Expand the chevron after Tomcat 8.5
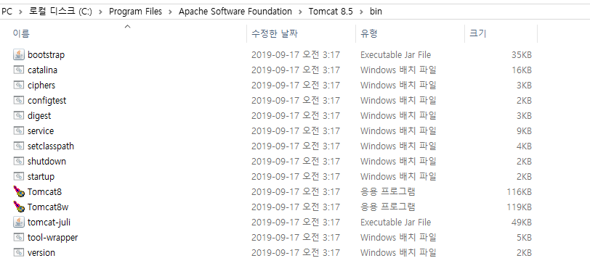Image resolution: width=590 pixels, height=274 pixels. [x=362, y=12]
